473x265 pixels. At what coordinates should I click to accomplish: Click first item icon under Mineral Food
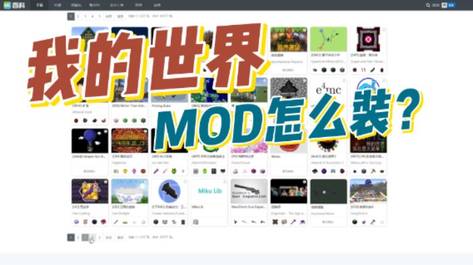76,121
